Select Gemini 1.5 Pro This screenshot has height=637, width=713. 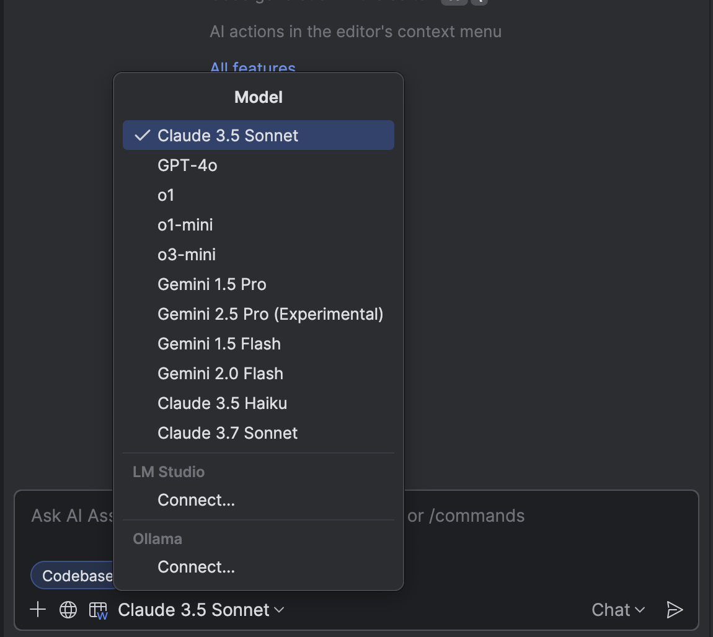click(x=212, y=284)
